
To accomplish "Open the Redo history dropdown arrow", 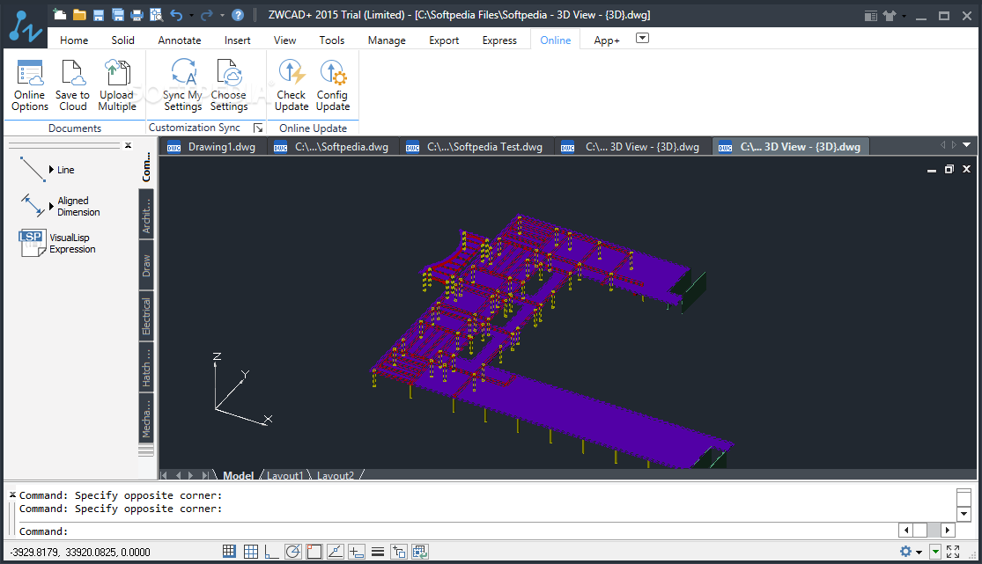I will click(222, 16).
